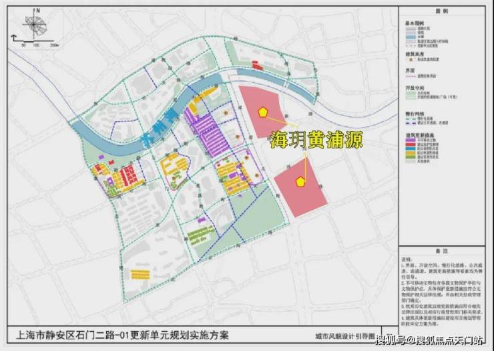The height and width of the screenshot is (351, 494).
Task: Click the 基本图例 legend section heading
Action: (415, 23)
